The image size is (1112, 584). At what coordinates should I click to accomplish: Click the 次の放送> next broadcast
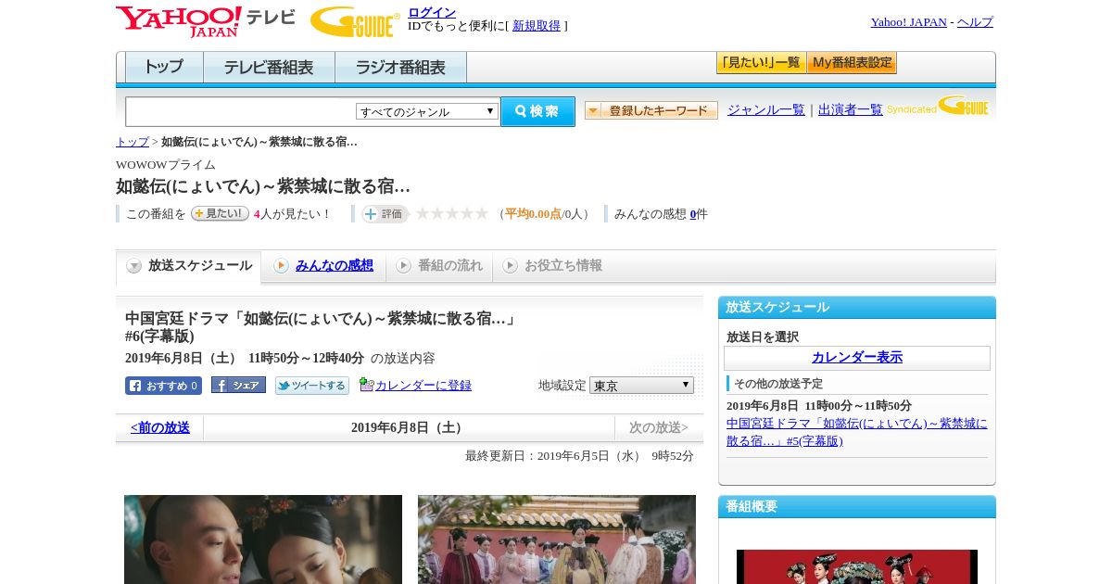[x=659, y=428]
